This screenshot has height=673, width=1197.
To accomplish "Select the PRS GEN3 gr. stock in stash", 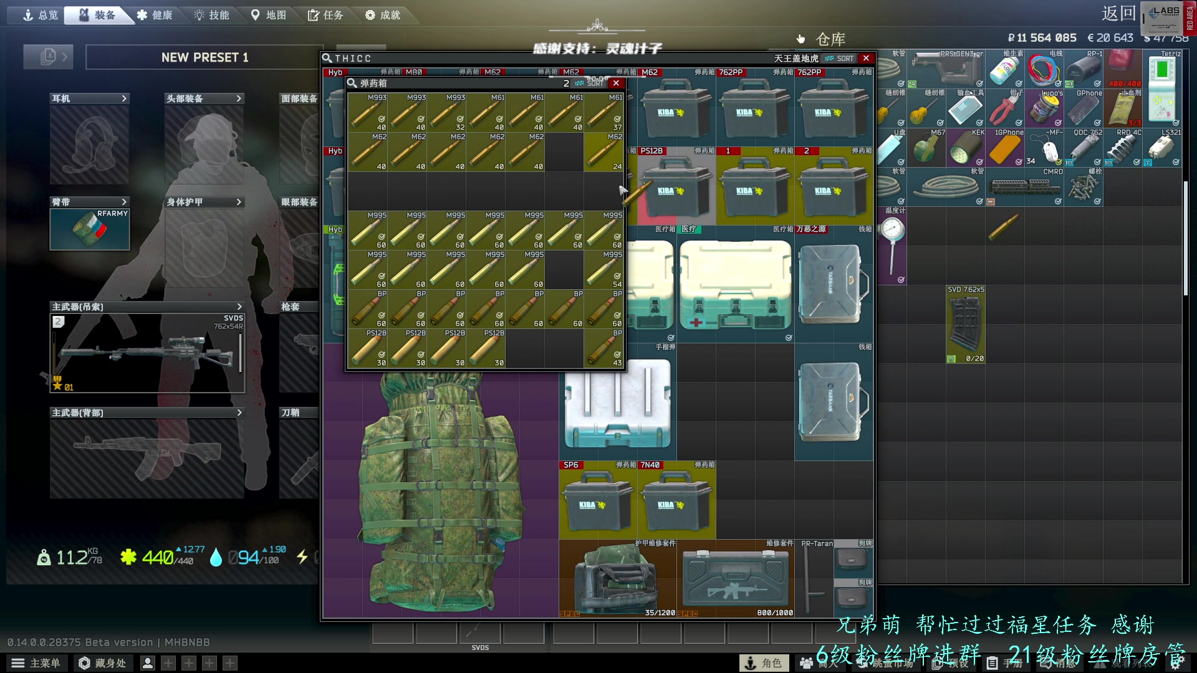I will (946, 69).
